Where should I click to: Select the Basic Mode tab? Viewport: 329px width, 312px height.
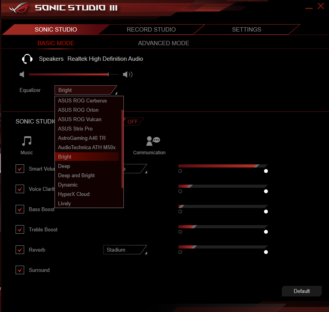(56, 43)
